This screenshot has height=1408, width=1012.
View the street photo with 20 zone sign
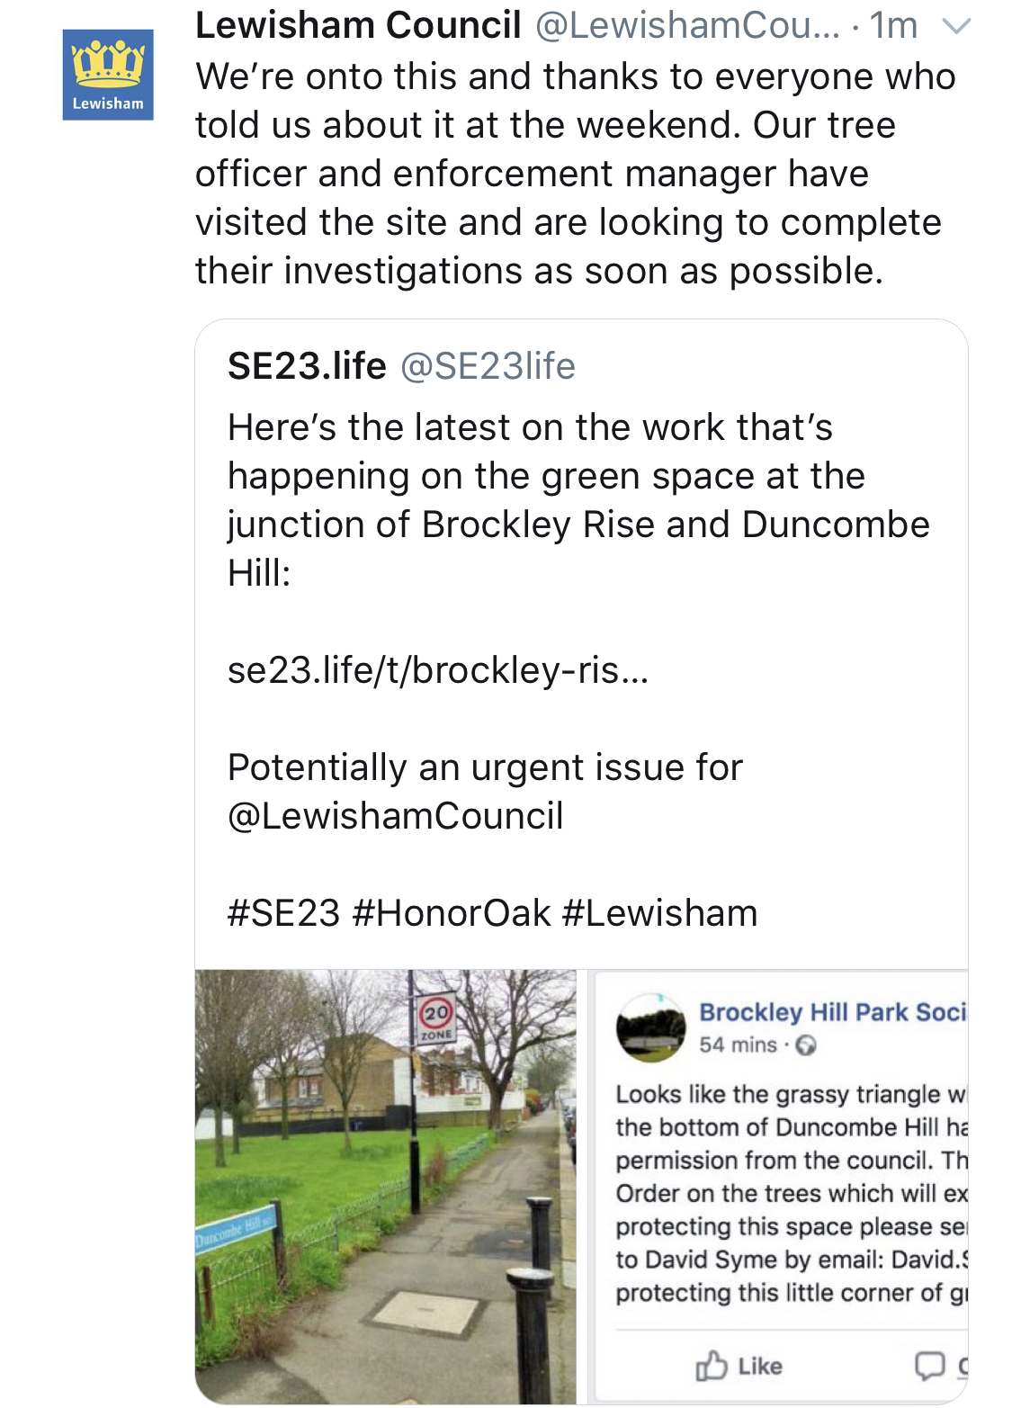(385, 1186)
